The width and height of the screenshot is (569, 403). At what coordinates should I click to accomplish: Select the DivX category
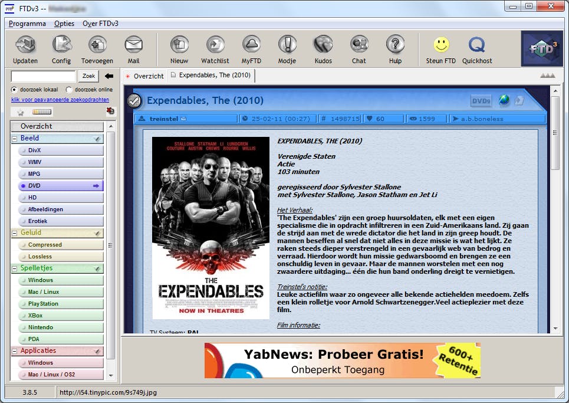click(x=61, y=150)
